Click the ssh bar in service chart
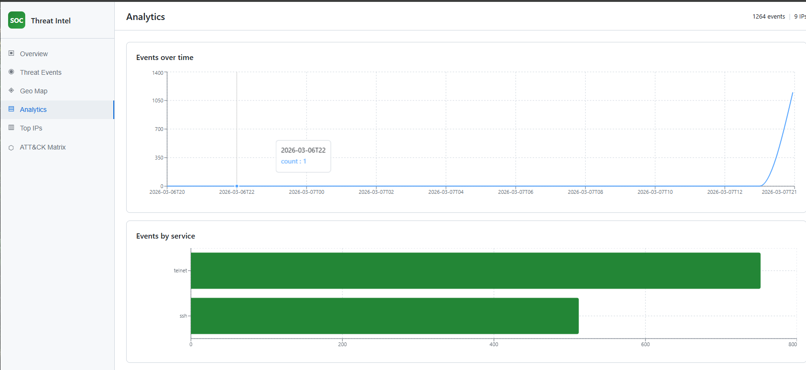The height and width of the screenshot is (370, 806). pos(384,316)
